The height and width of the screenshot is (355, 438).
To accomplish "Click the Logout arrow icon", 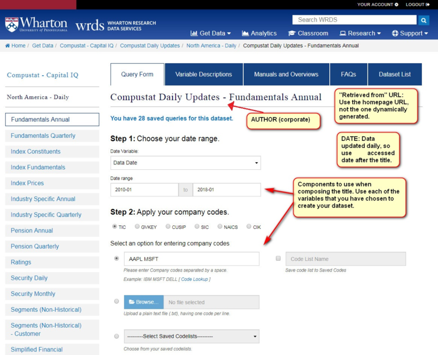I will click(x=427, y=5).
